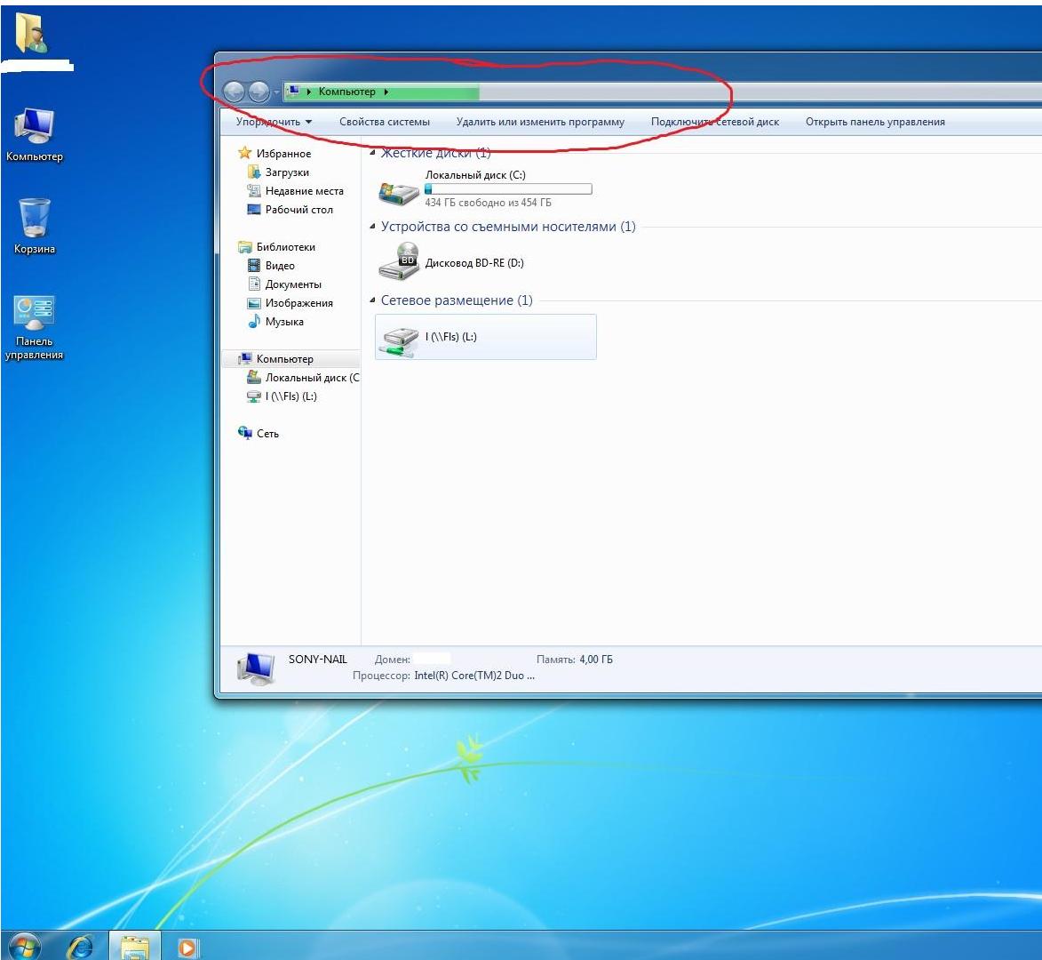
Task: Click Открыть панель управления in toolbar
Action: pyautogui.click(x=875, y=122)
